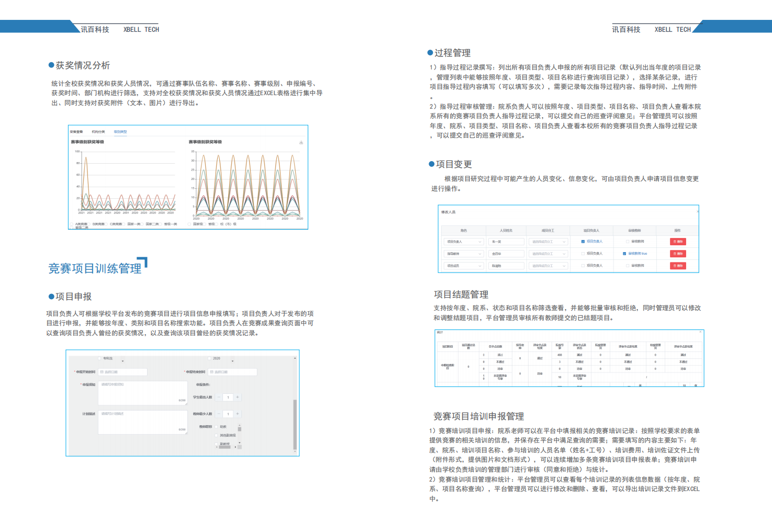772x512 pixels.
Task: Click plus button for 教师最少人数
Action: [x=238, y=414]
